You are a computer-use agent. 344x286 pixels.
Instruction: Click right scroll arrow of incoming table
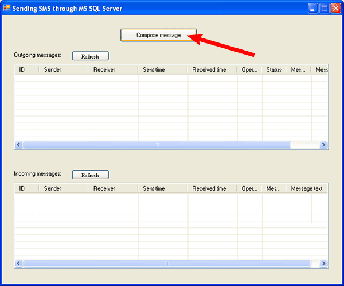[x=323, y=264]
